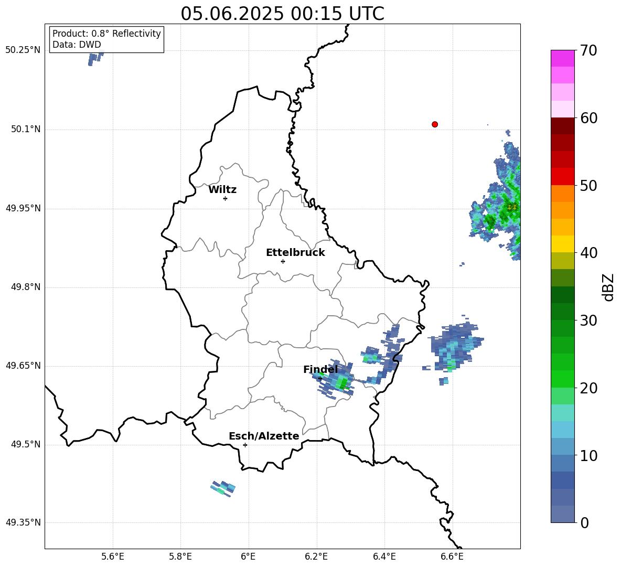Click the Ettelbruck city label
The width and height of the screenshot is (621, 567).
click(295, 253)
